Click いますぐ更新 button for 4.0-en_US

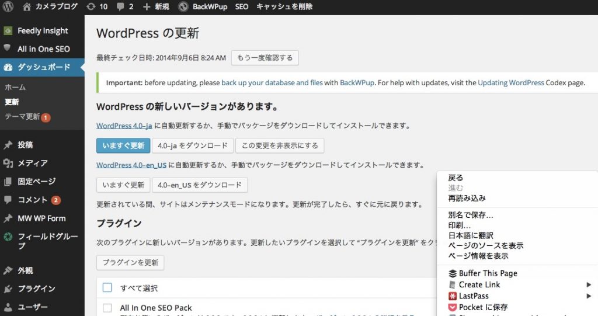click(x=123, y=185)
